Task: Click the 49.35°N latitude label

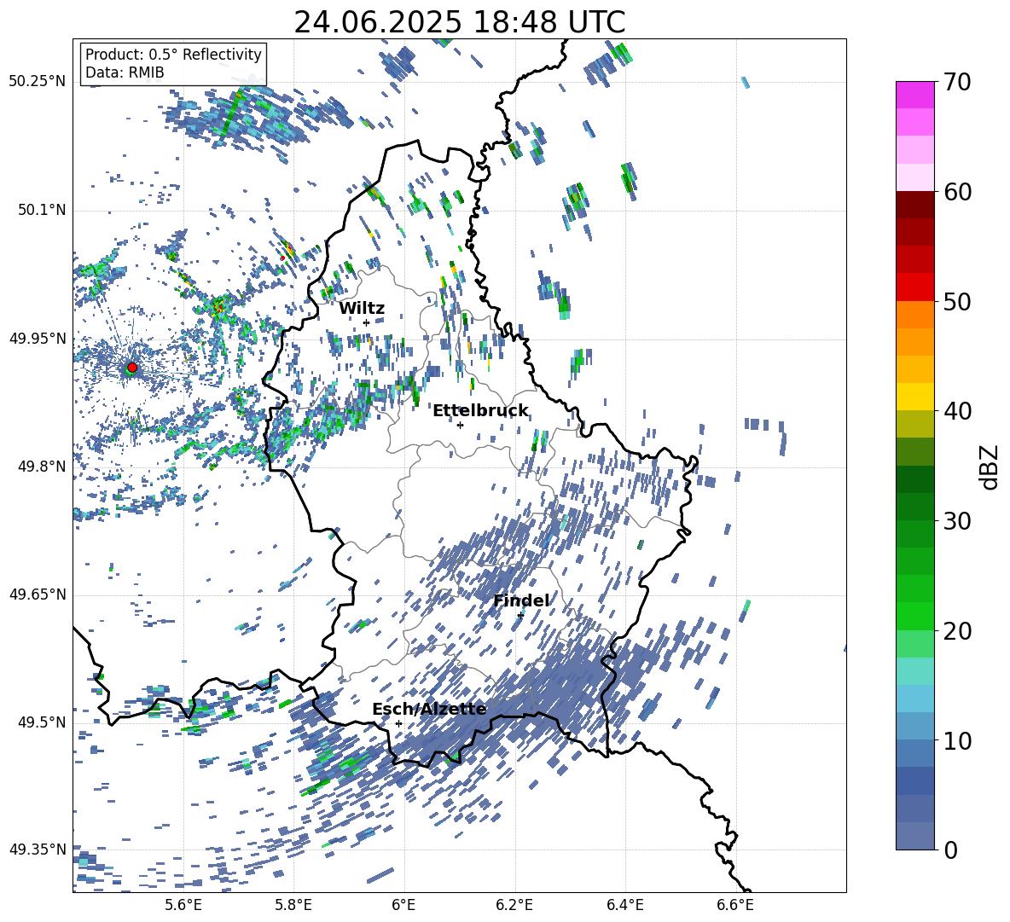Action: coord(38,850)
